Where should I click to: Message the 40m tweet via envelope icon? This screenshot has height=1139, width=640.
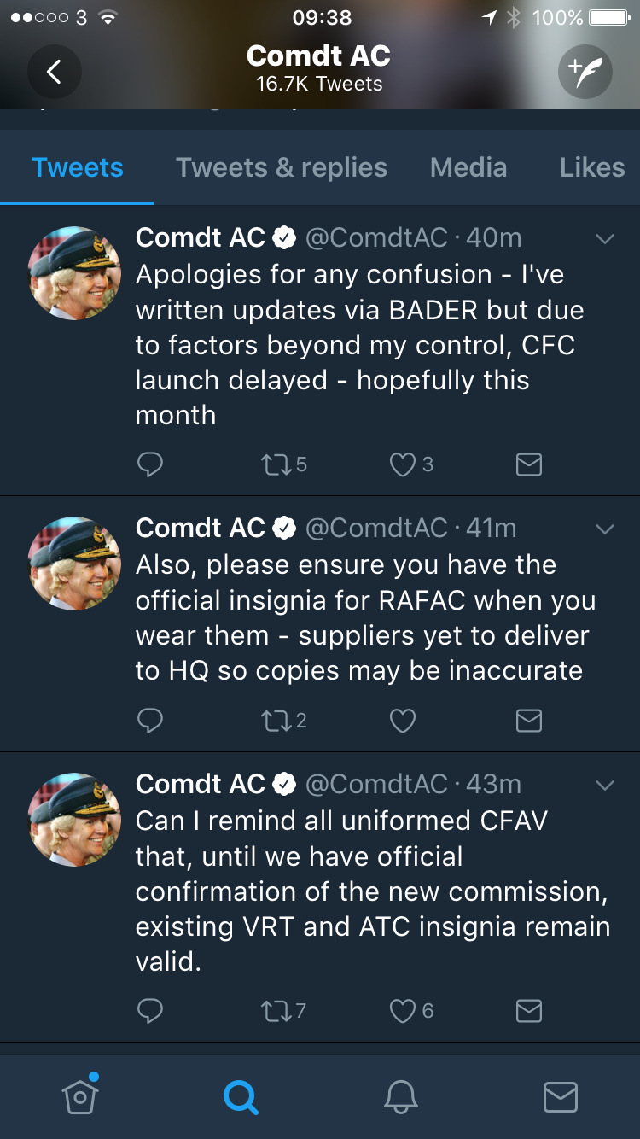tap(529, 464)
